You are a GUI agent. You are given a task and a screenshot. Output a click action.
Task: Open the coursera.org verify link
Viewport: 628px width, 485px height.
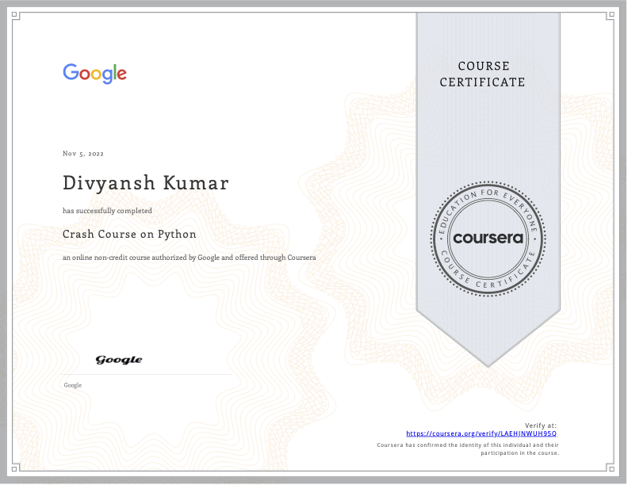(481, 433)
